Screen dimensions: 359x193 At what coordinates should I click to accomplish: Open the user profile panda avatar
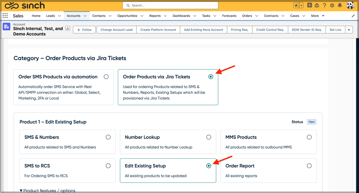[350, 5]
